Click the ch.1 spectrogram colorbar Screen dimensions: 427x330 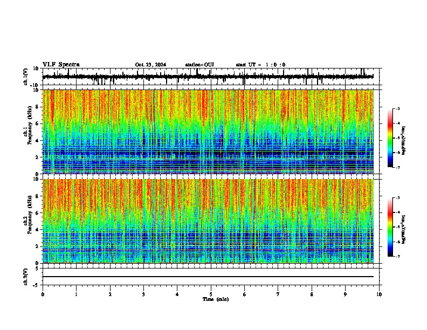tap(390, 138)
